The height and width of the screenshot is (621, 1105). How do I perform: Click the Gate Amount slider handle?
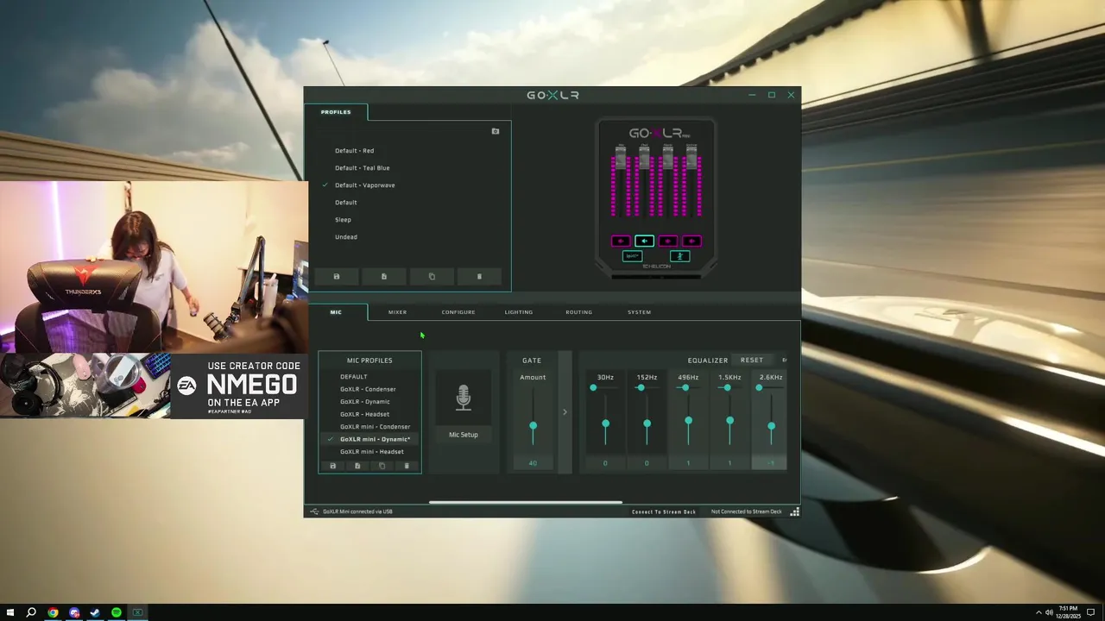pyautogui.click(x=533, y=426)
